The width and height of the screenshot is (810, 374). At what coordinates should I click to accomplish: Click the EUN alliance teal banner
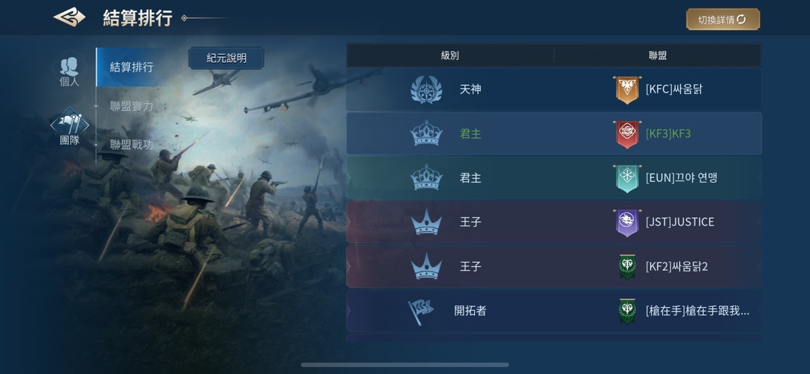pyautogui.click(x=627, y=179)
